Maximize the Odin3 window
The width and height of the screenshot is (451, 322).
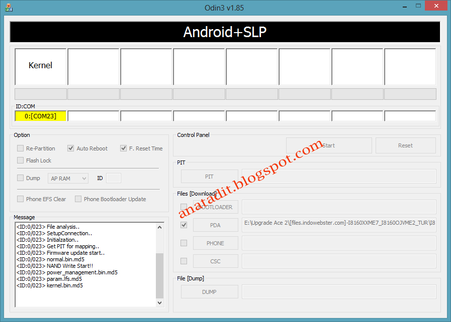click(x=418, y=6)
